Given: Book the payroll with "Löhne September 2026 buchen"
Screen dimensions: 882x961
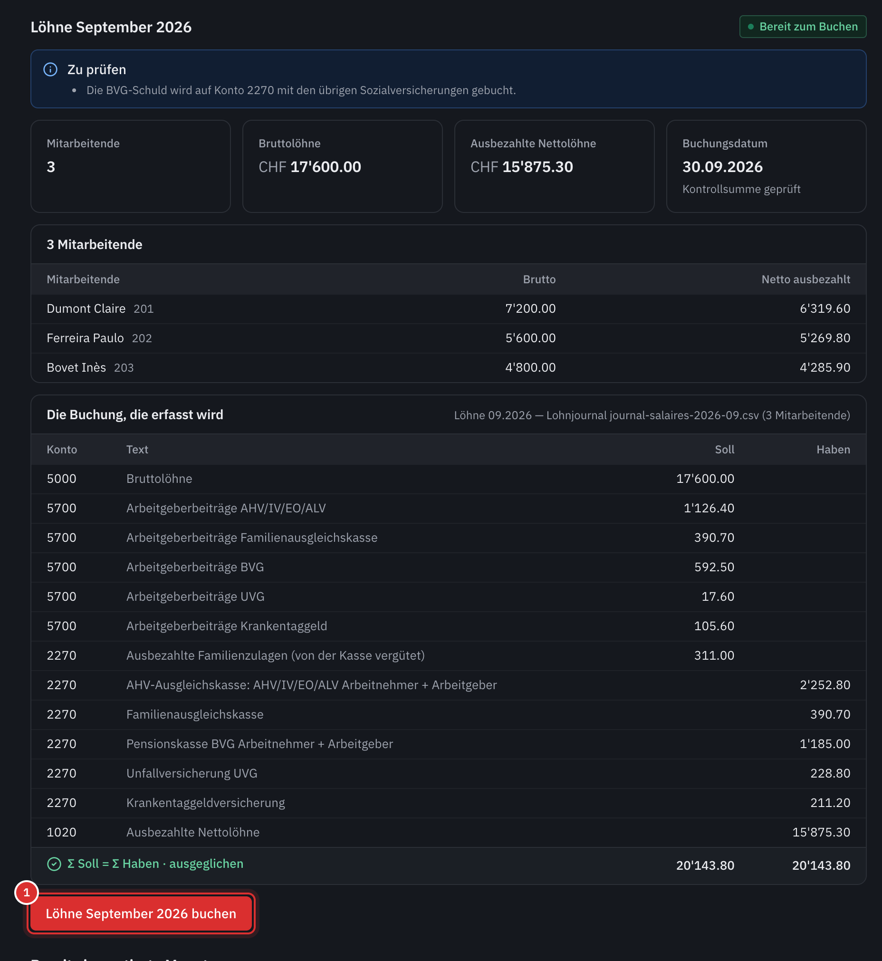Looking at the screenshot, I should click(141, 913).
